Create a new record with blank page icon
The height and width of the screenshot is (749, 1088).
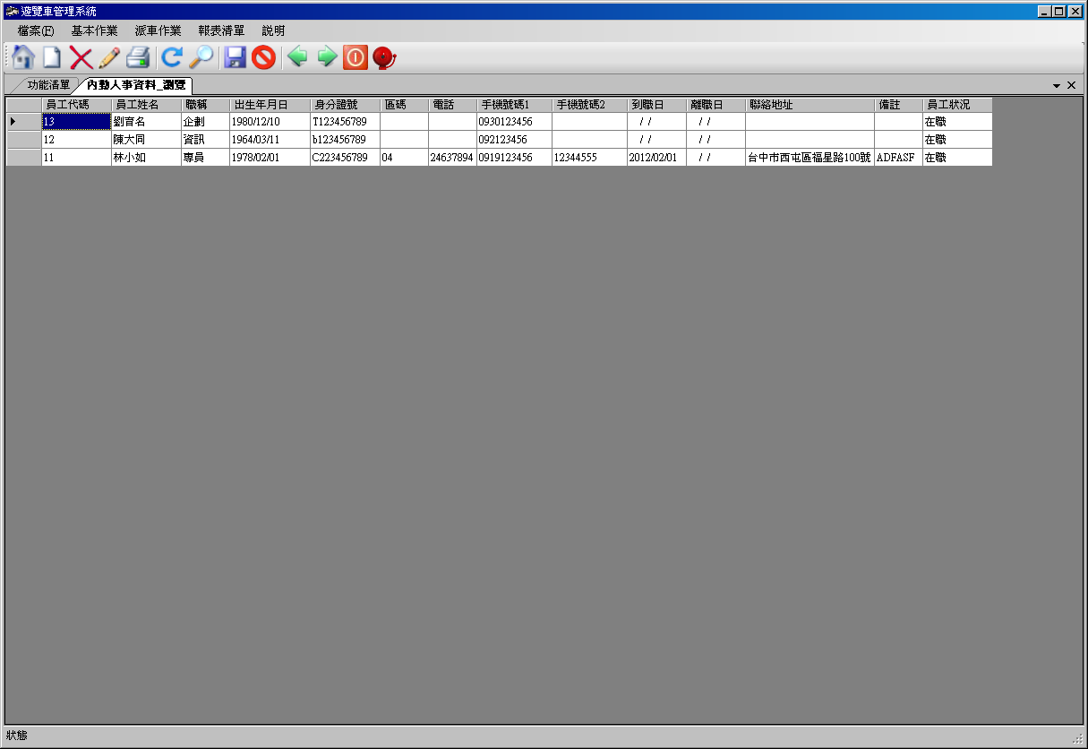[x=52, y=57]
